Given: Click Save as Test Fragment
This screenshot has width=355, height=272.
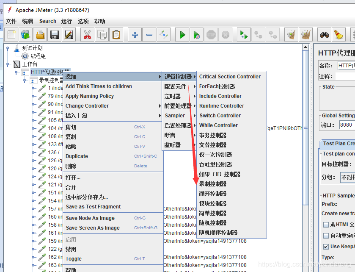Looking at the screenshot, I should tap(113, 207).
